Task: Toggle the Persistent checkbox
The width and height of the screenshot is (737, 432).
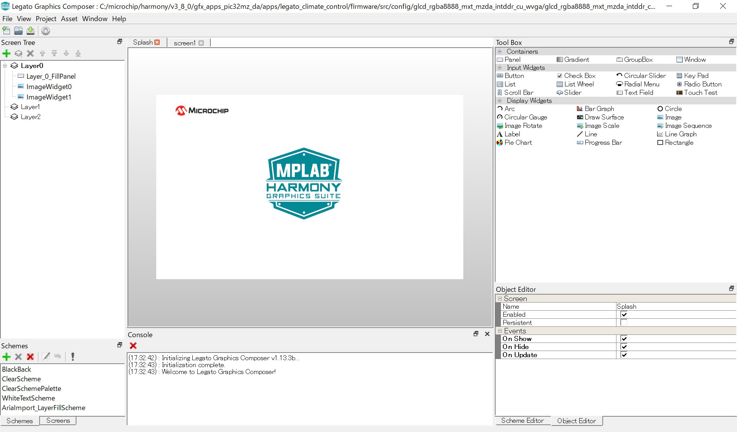Action: coord(624,323)
